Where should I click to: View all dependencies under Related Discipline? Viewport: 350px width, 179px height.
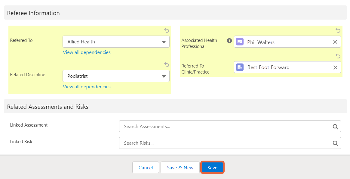(87, 87)
